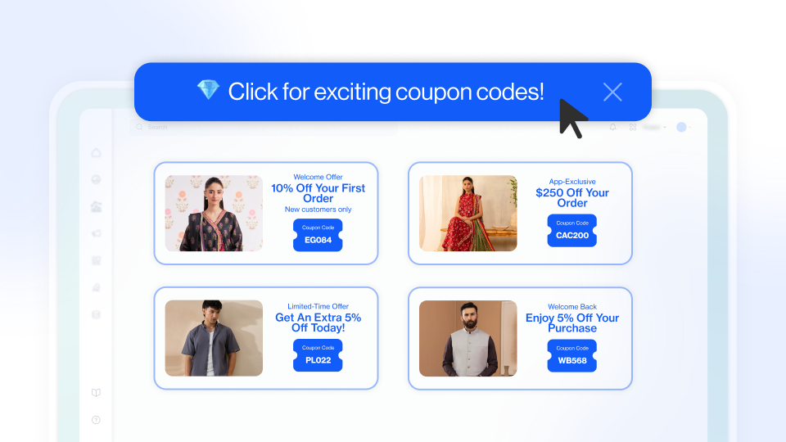This screenshot has width=786, height=442.
Task: Open the apps grid icon
Action: [633, 128]
